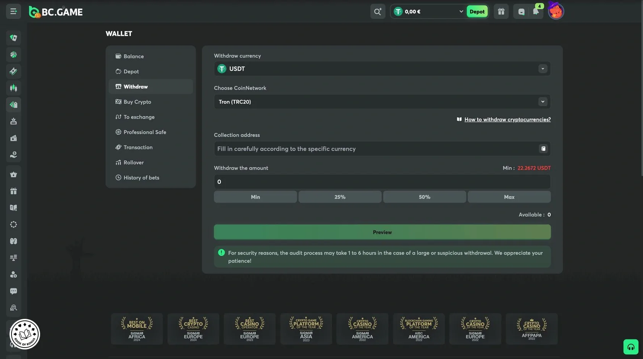Viewport: 643px width, 359px height.
Task: Set amount with the Max button
Action: (x=509, y=197)
